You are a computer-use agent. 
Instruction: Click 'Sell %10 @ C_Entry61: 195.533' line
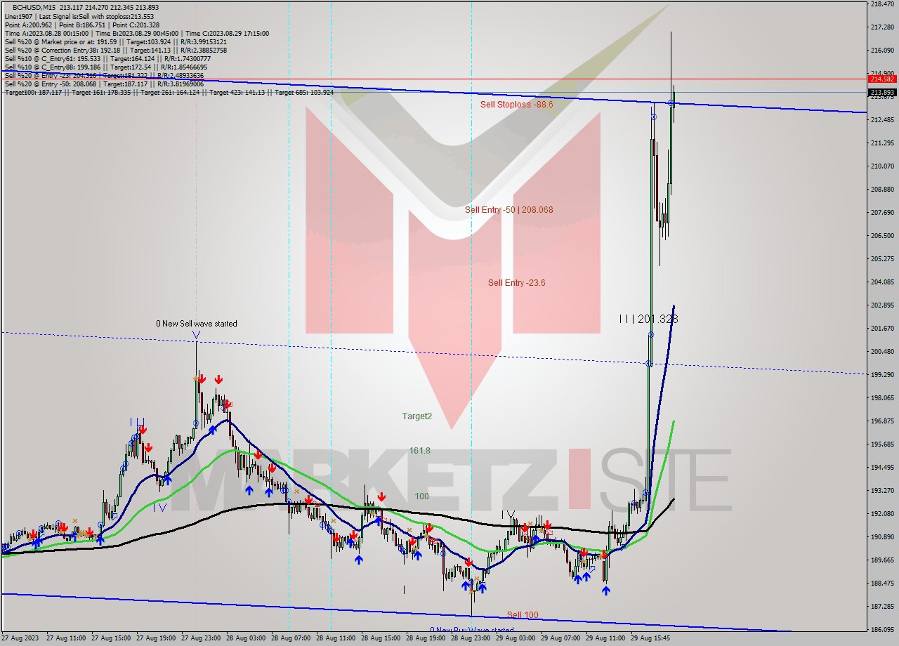[107, 58]
